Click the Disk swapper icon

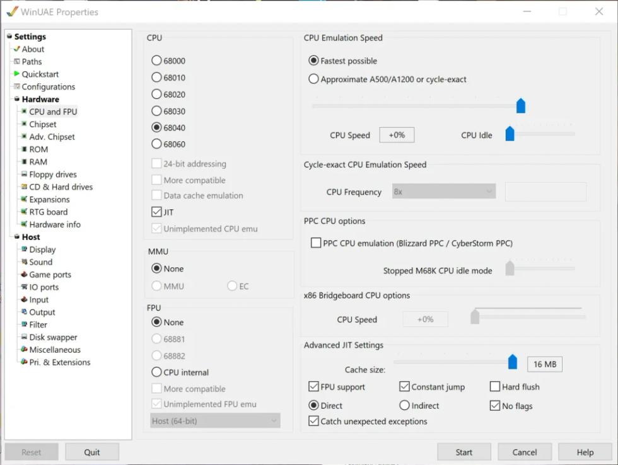tap(24, 337)
